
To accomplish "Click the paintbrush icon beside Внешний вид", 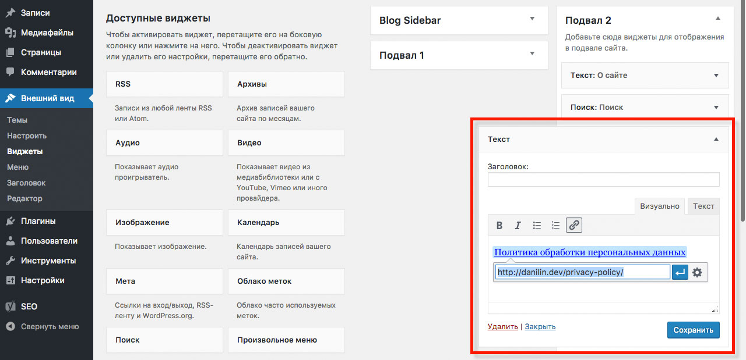I will pyautogui.click(x=10, y=98).
